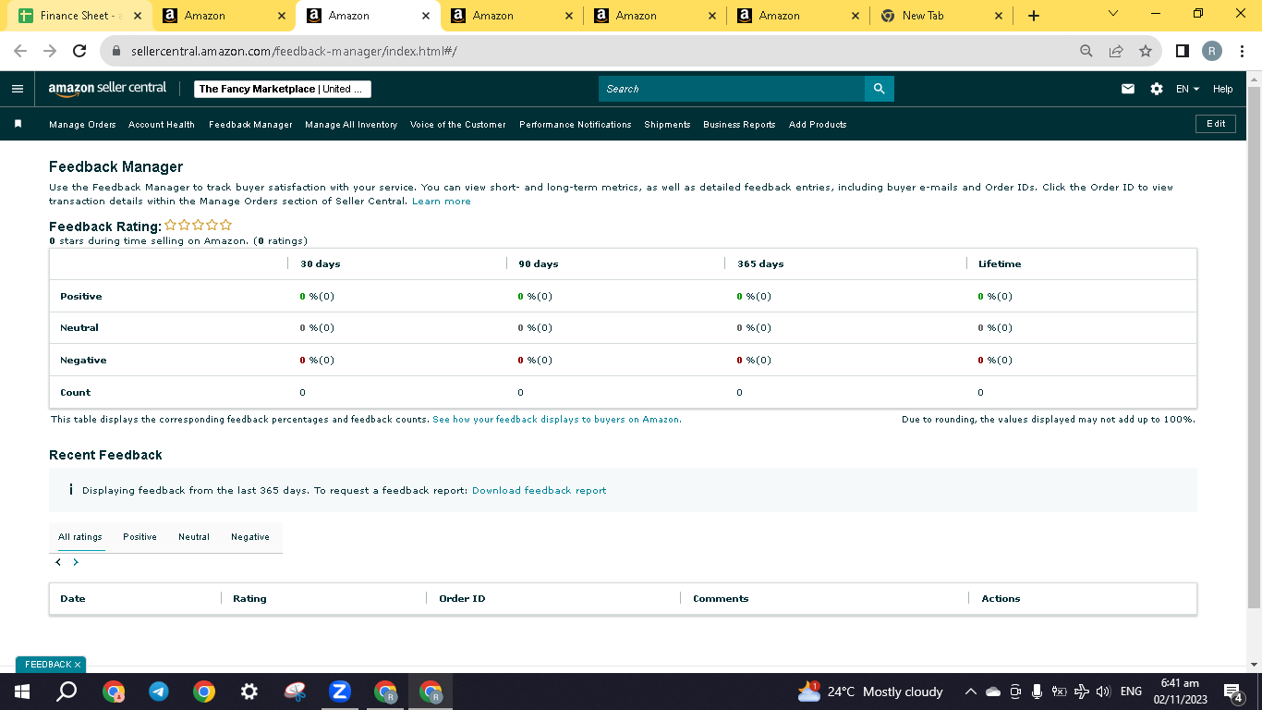Open the Seller Central hamburger menu
1262x710 pixels.
pos(18,89)
